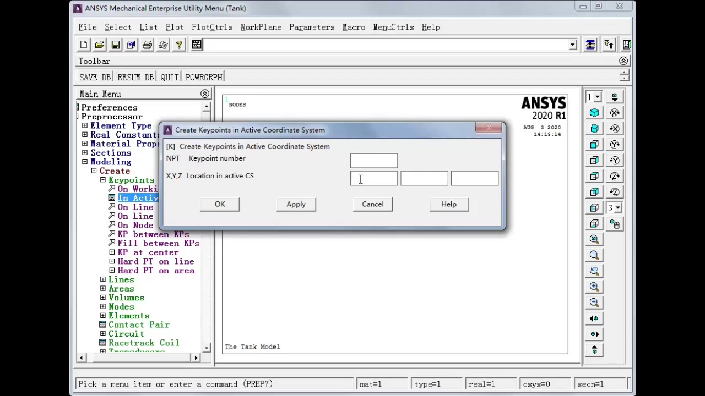The height and width of the screenshot is (396, 705).
Task: Click the Reset Picking arrow icon
Action: (609, 45)
